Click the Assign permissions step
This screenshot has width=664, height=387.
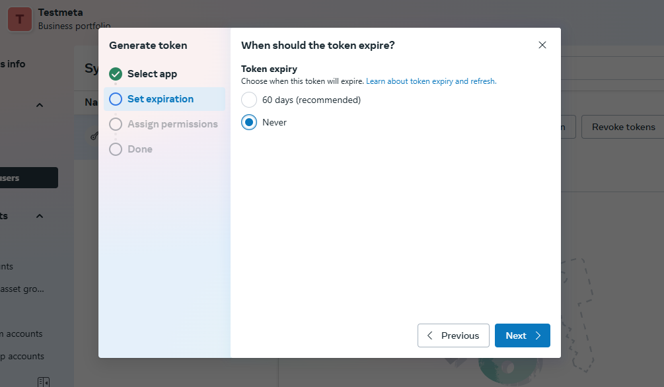coord(172,124)
